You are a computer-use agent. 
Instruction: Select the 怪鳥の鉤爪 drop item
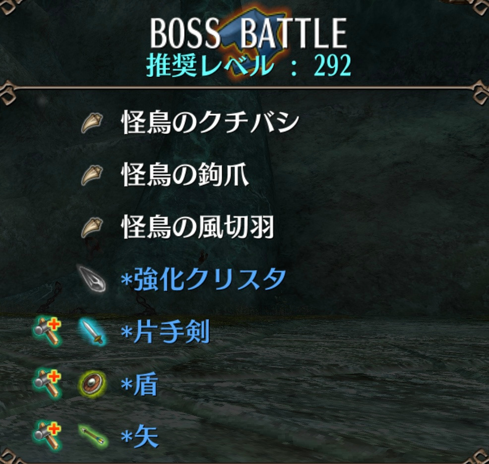click(x=185, y=174)
